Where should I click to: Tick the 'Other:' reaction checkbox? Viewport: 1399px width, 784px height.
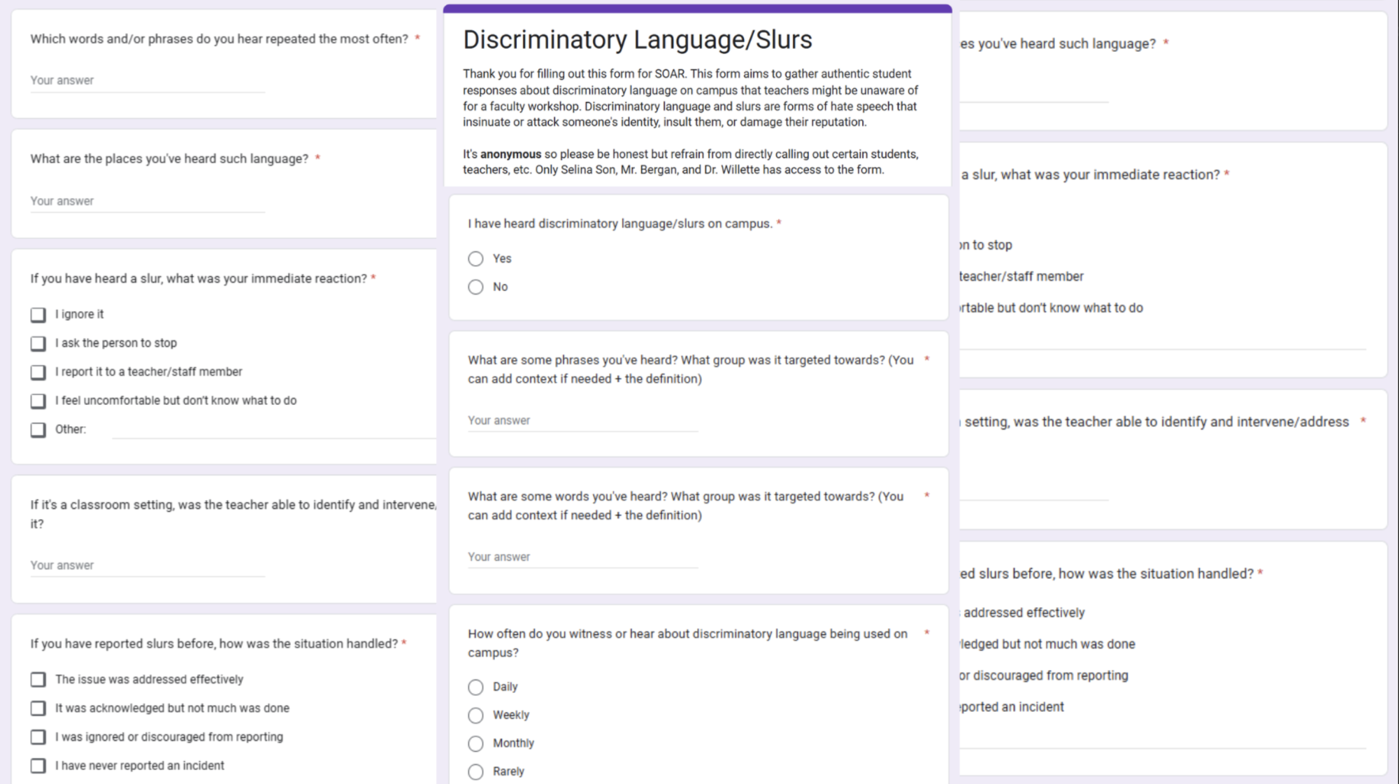pos(38,429)
